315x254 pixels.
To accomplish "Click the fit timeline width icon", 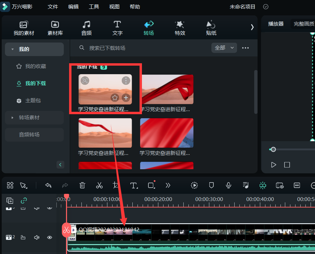I will coord(297,185).
